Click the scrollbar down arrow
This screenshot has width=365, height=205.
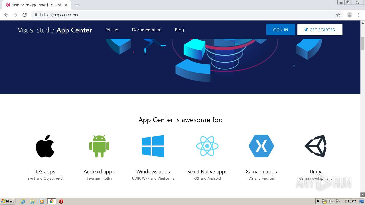pyautogui.click(x=363, y=195)
